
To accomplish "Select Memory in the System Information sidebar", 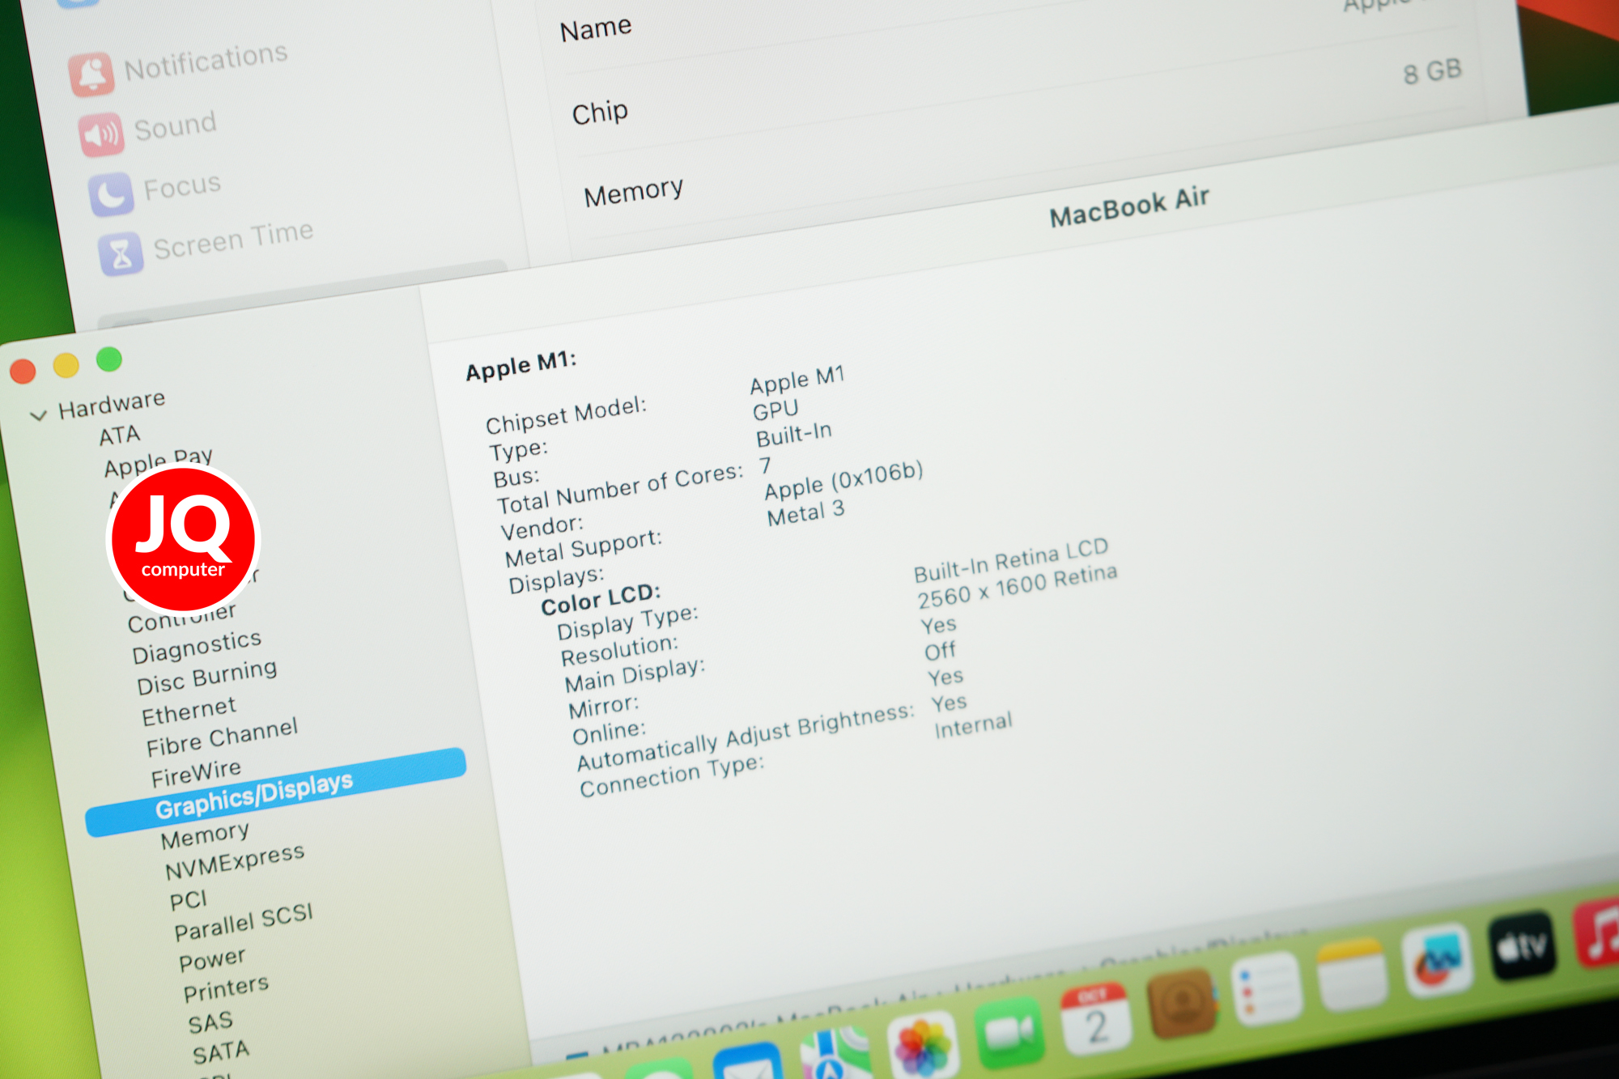I will [205, 835].
